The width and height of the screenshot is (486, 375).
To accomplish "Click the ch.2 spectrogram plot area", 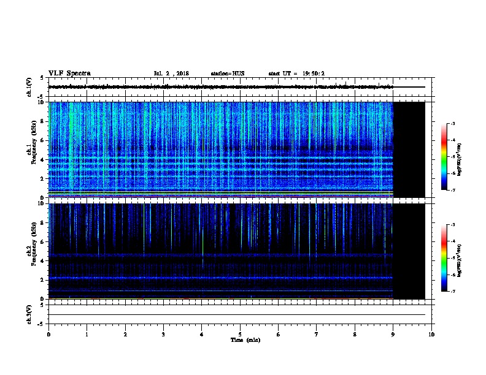I will 236,251.
